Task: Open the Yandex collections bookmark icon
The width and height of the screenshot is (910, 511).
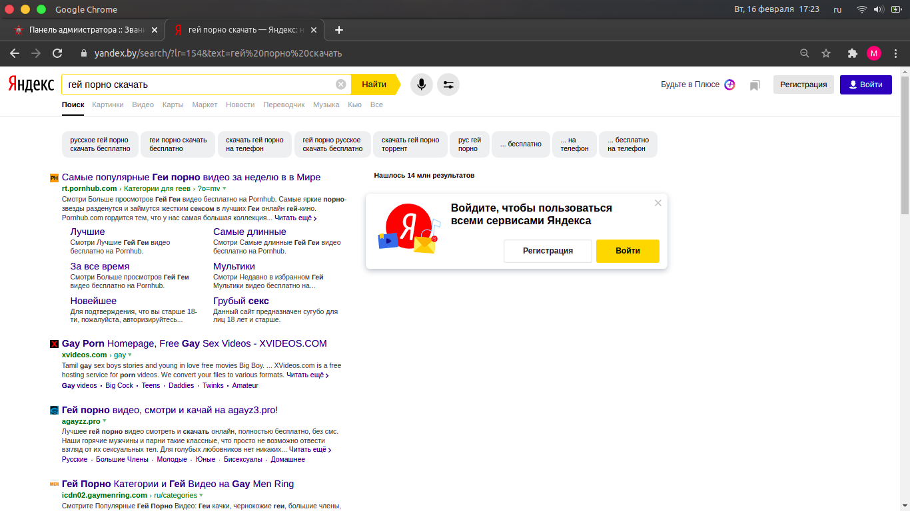Action: tap(755, 85)
